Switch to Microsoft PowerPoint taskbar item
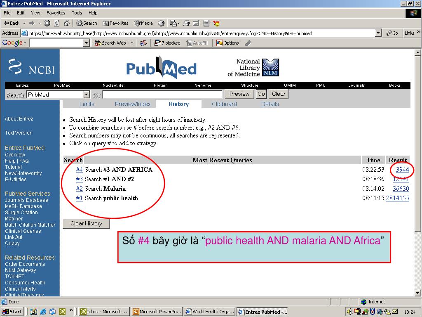This screenshot has width=422, height=317. pos(157,312)
